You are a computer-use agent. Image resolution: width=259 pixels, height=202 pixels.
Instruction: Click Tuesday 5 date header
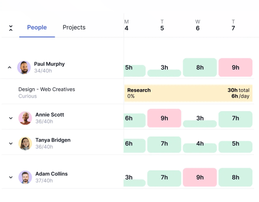(x=162, y=25)
